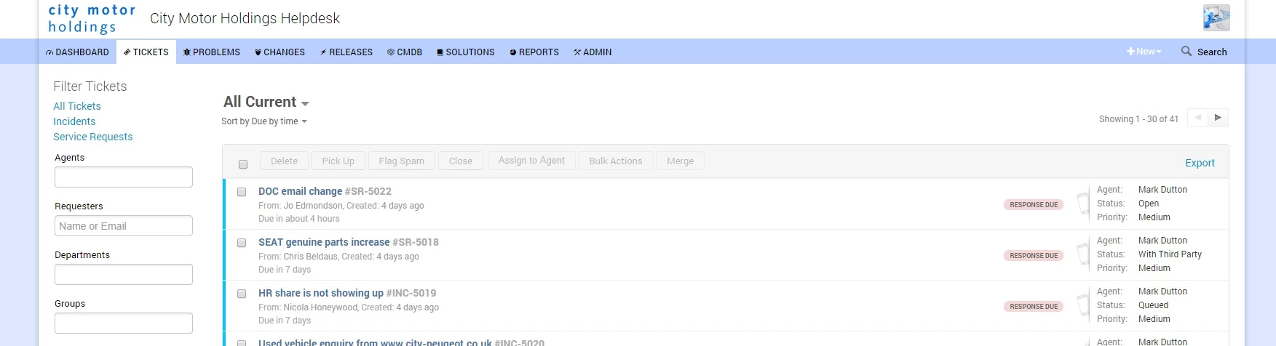Click the Delete button
The image size is (1276, 346).
(x=284, y=161)
